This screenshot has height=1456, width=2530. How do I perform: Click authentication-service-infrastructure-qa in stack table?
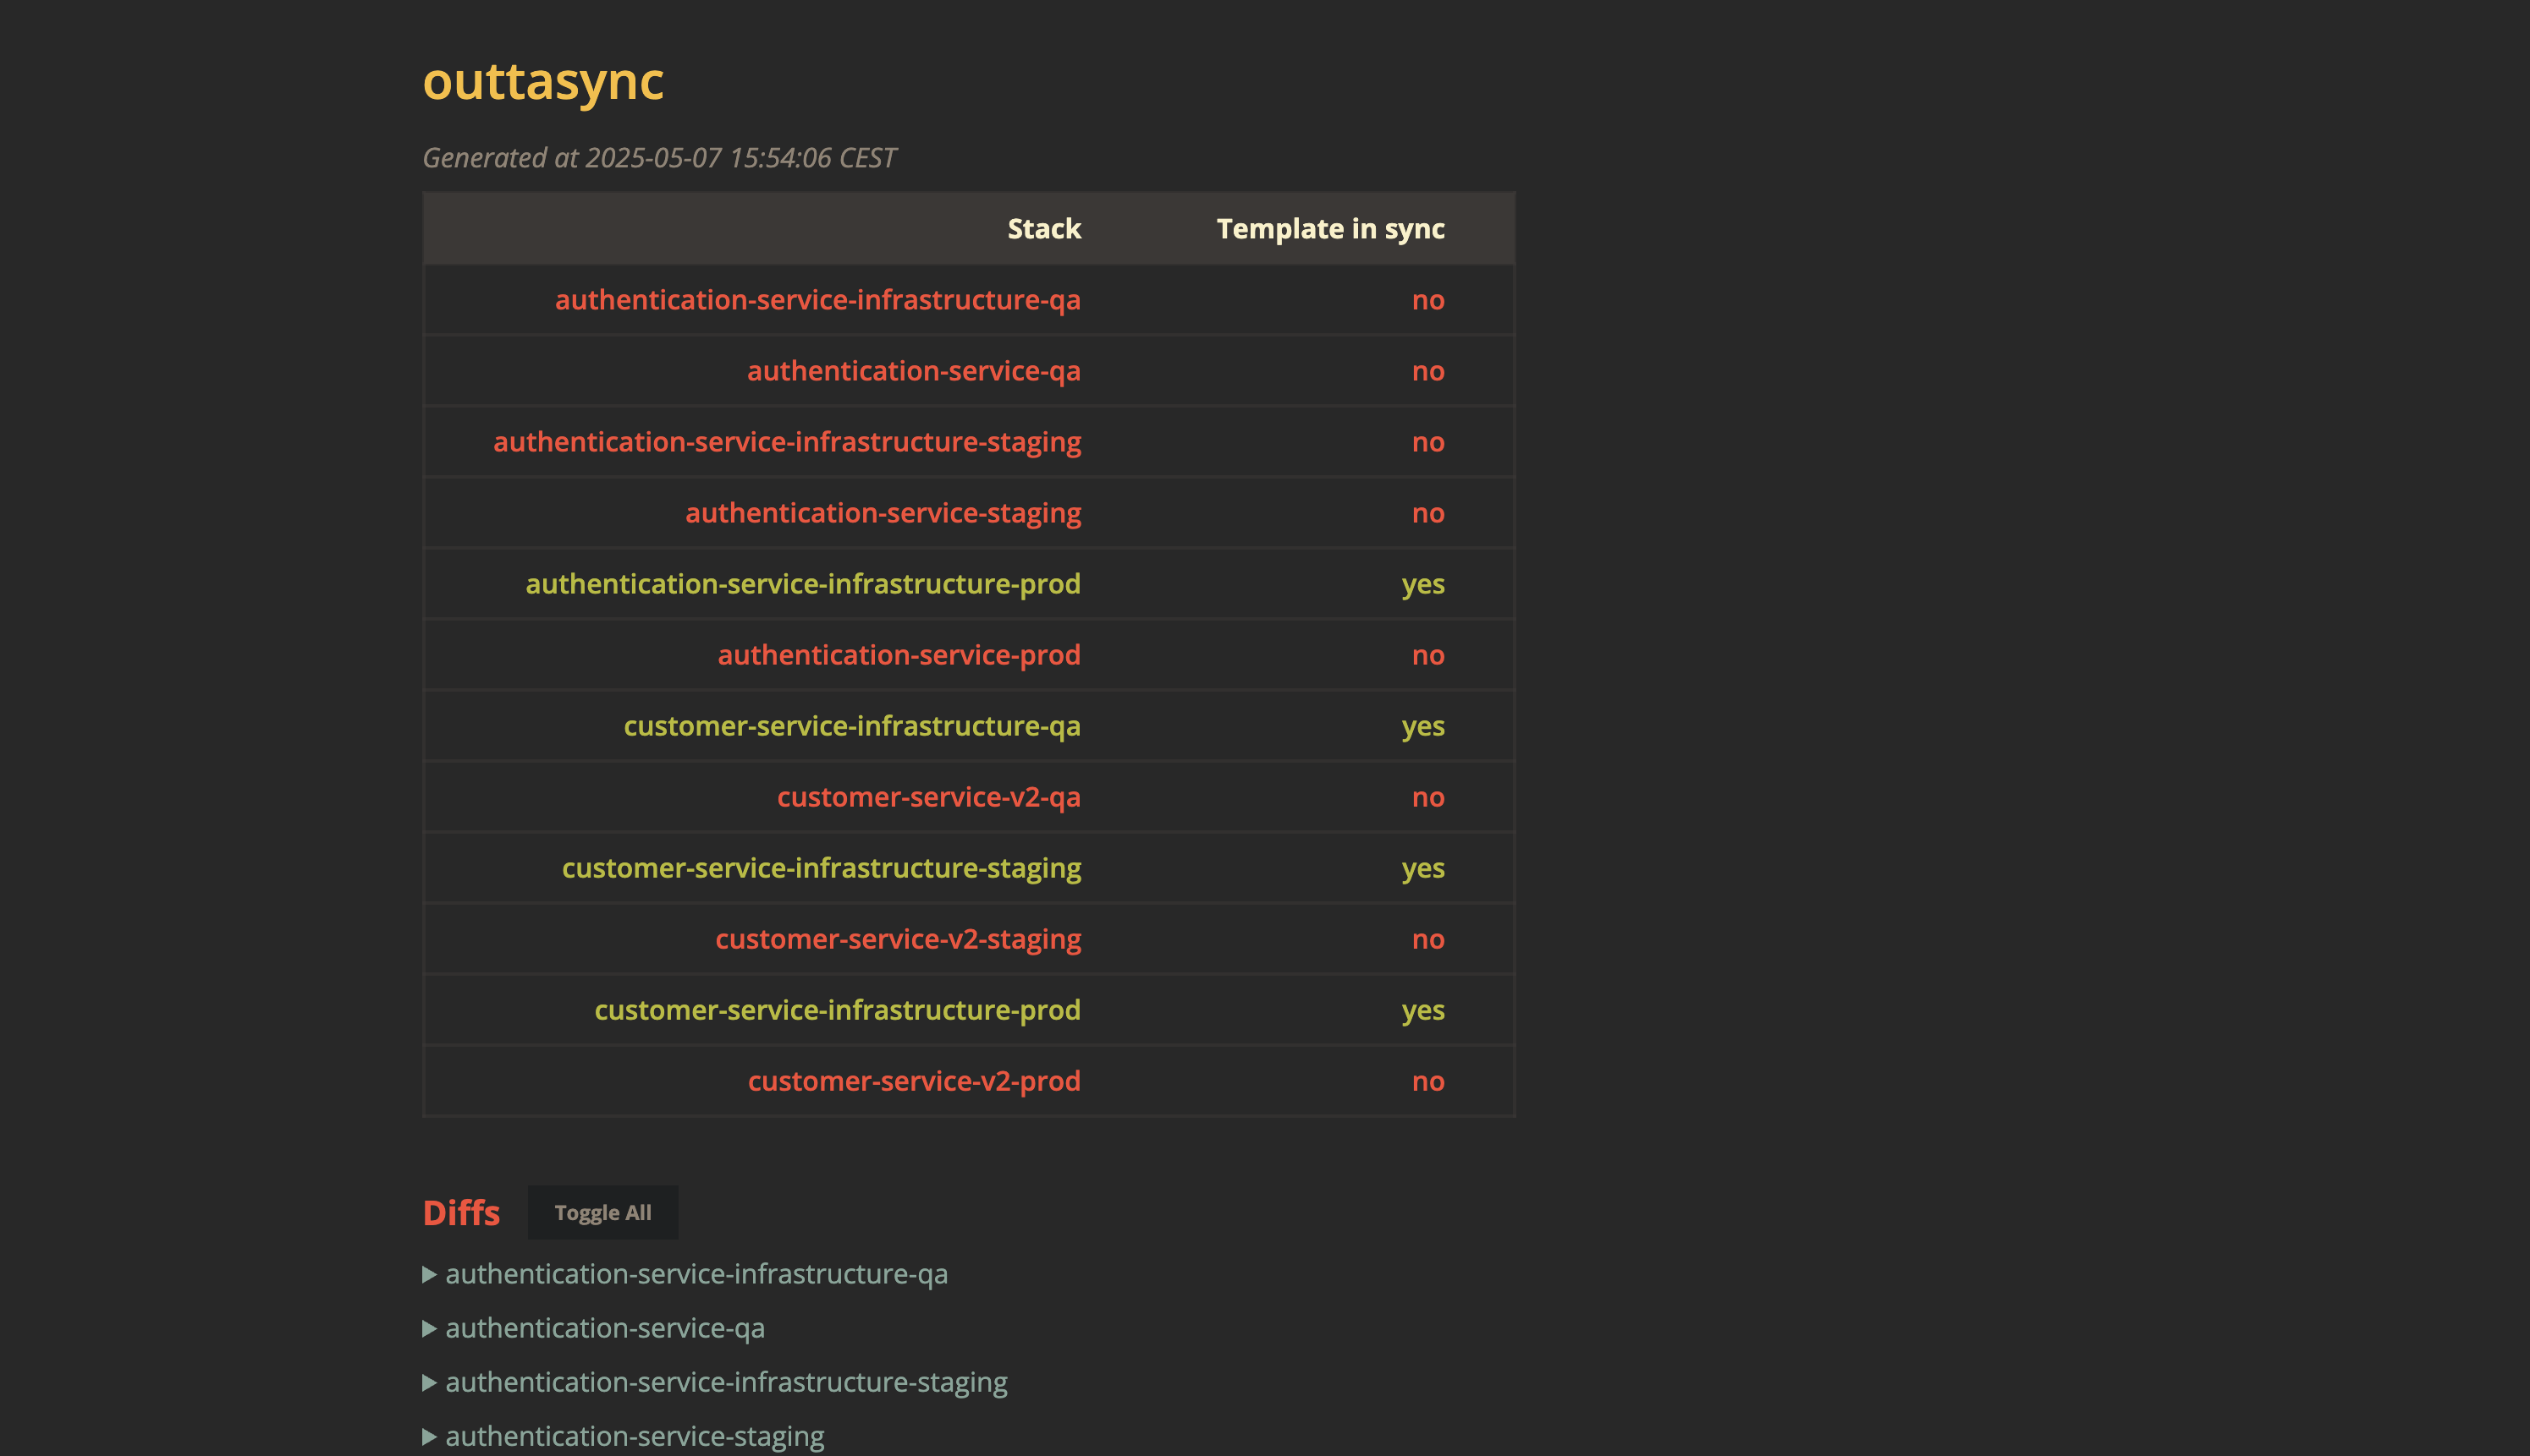[x=817, y=300]
